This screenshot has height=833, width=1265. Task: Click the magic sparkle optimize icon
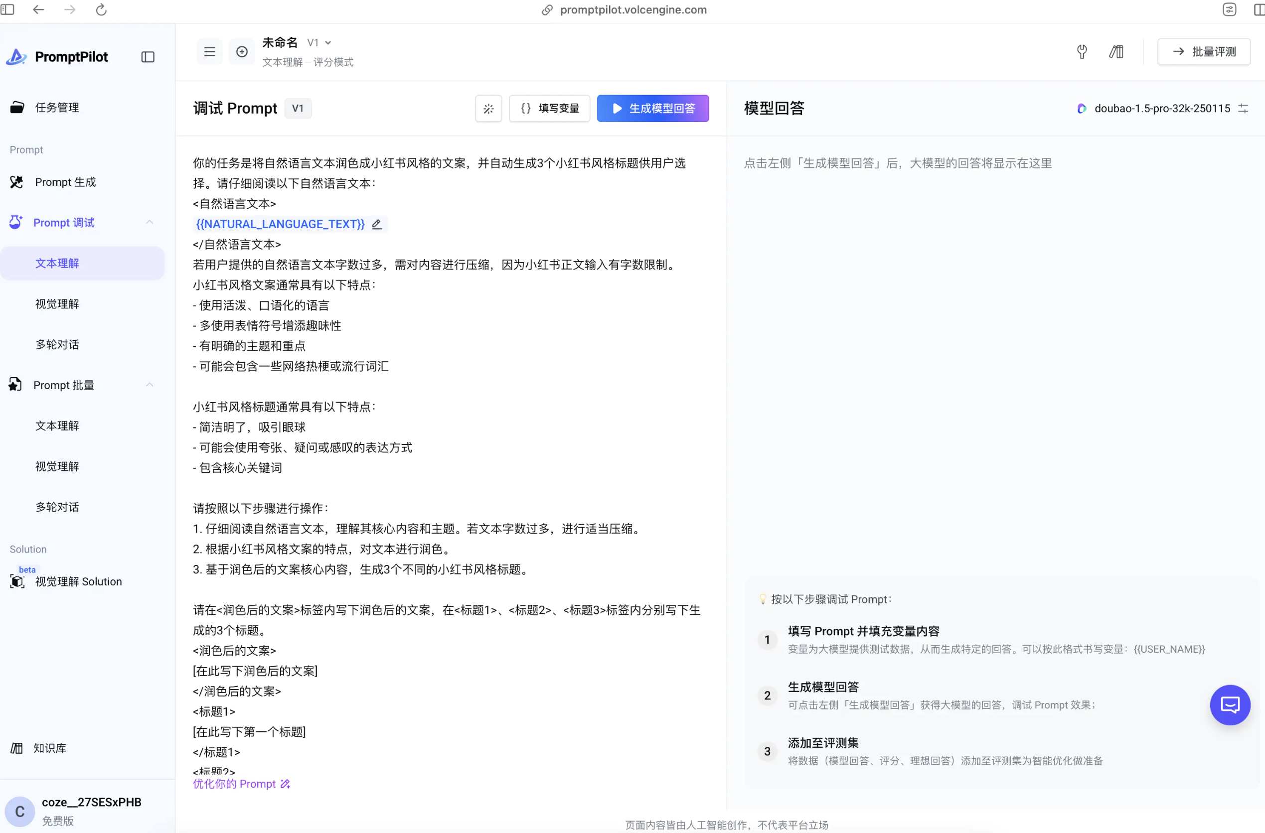[488, 109]
